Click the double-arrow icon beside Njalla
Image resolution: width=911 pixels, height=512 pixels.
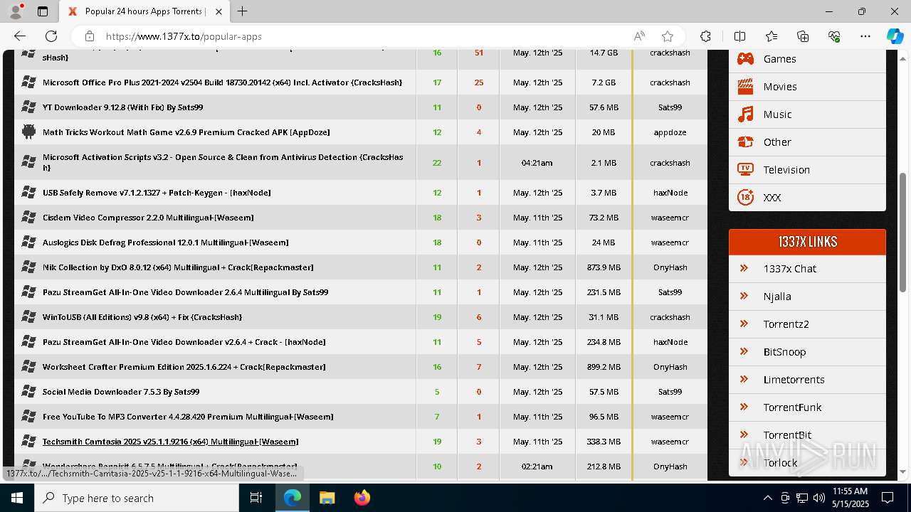(744, 296)
